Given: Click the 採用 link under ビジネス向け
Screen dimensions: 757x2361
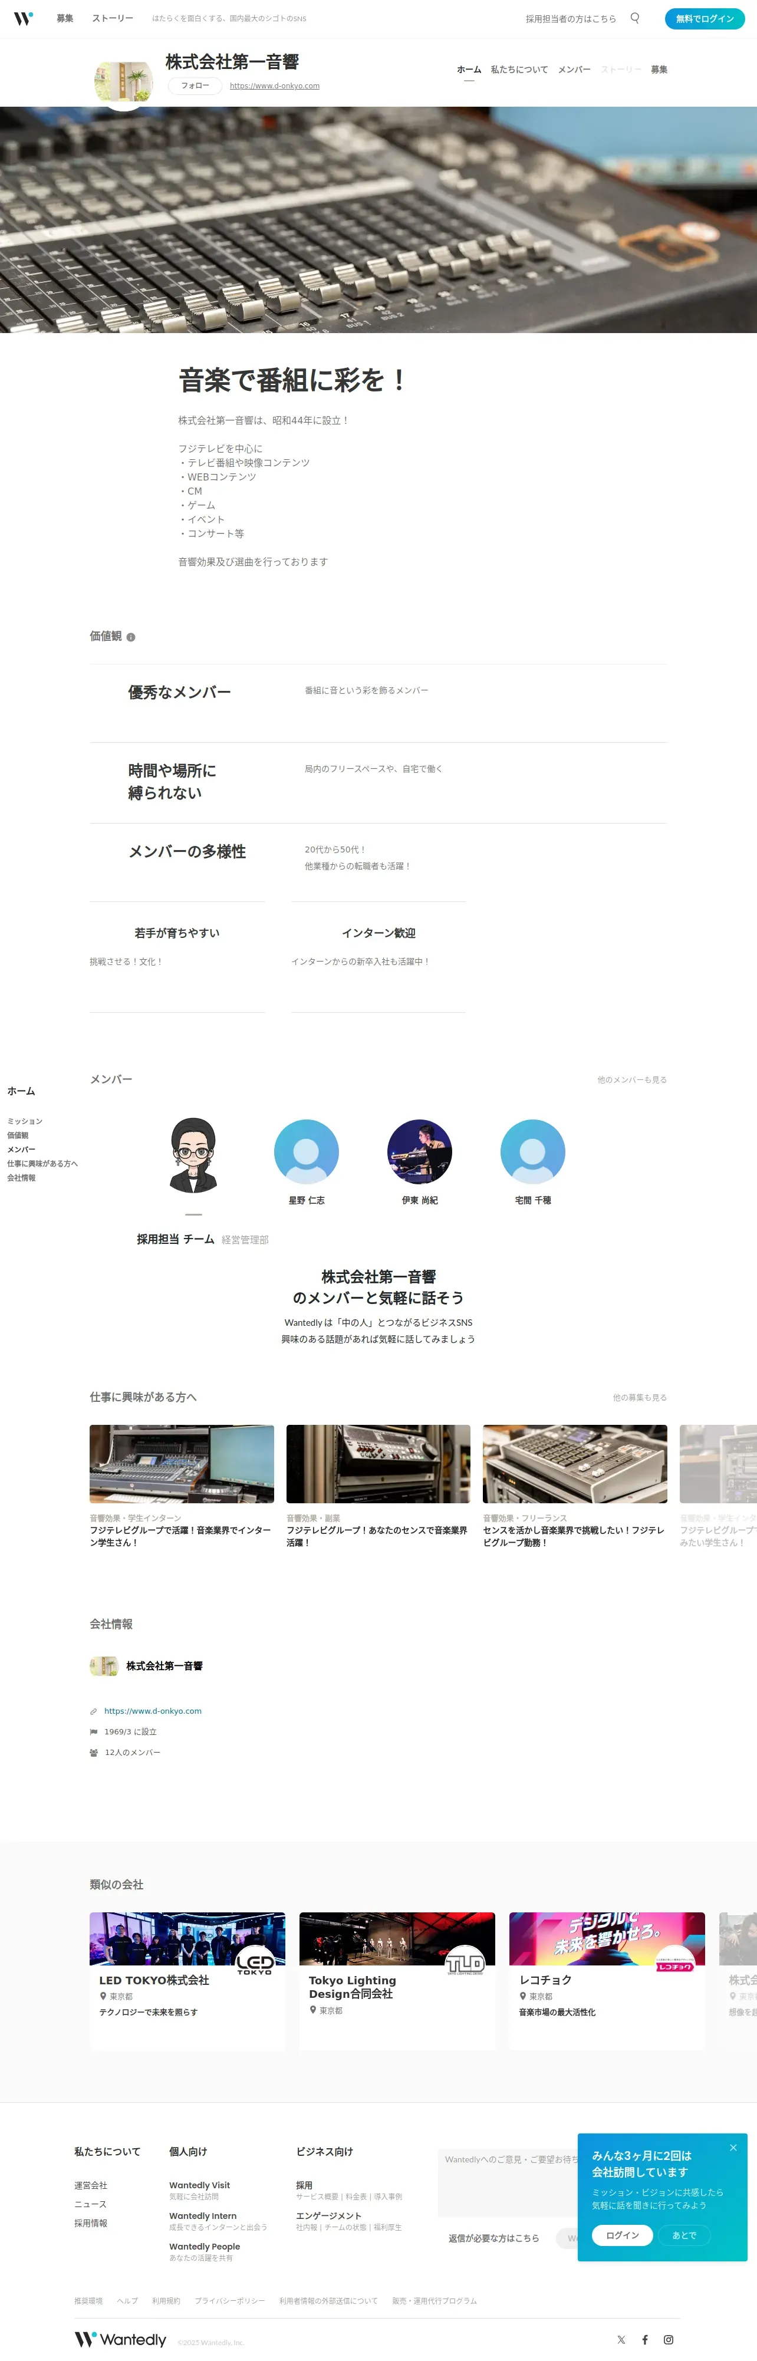Looking at the screenshot, I should (304, 2186).
